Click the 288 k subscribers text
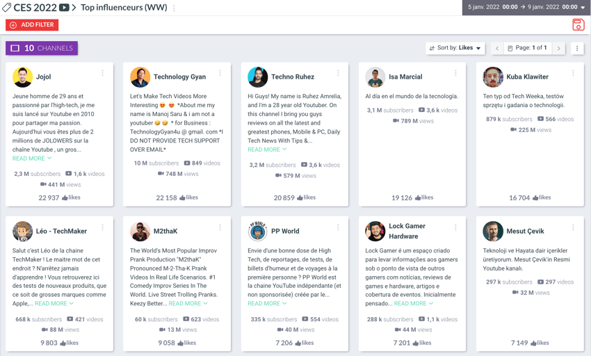Screen dimensions: 591x356 [x=390, y=319]
